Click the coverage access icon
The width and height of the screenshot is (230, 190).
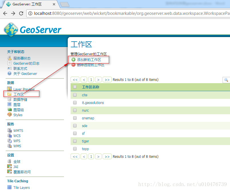9,171
